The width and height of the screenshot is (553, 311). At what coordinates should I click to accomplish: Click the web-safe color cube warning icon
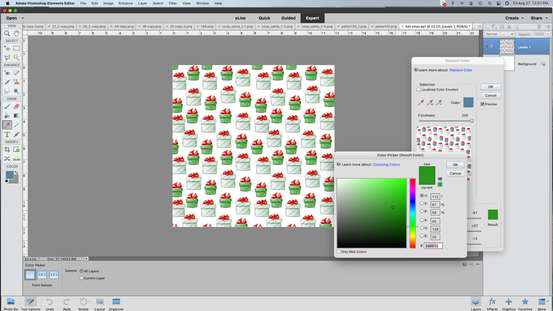(440, 179)
